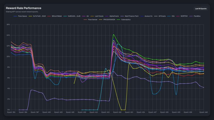Screen dimensions: 214x120
Task: Click the Epoch: 406 axis label
Action: coord(70,112)
